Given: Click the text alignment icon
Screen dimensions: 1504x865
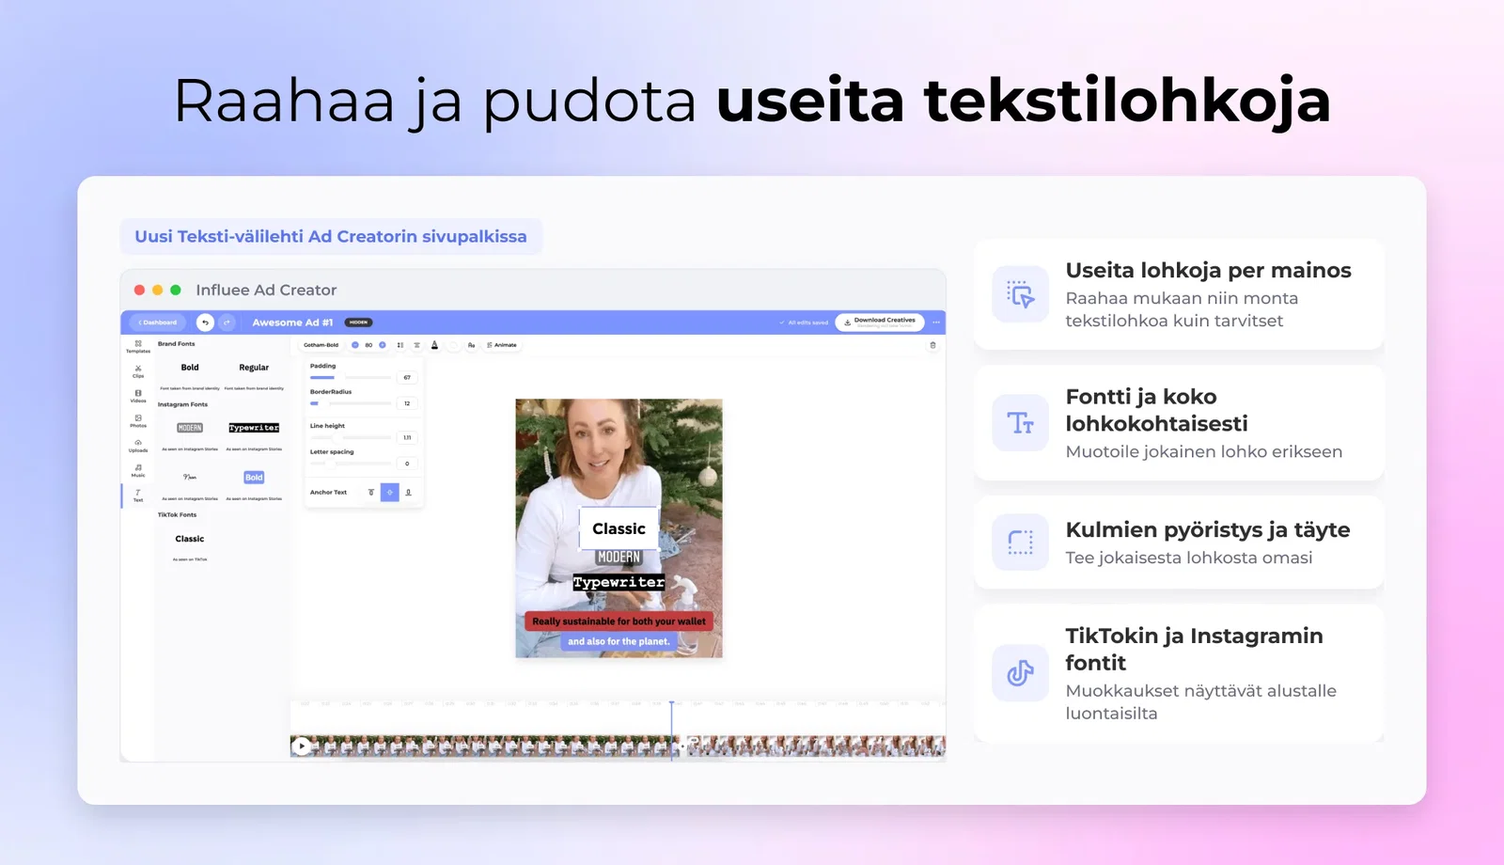Looking at the screenshot, I should 417,345.
